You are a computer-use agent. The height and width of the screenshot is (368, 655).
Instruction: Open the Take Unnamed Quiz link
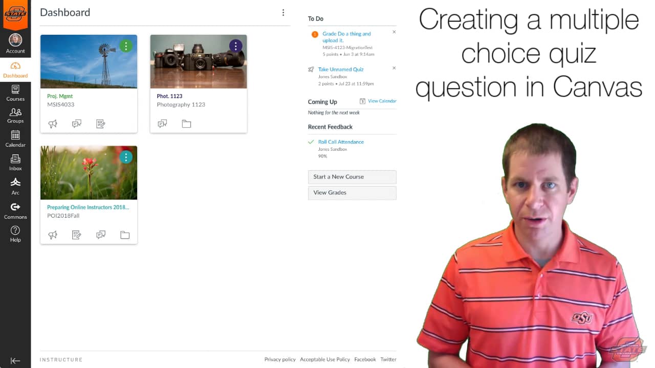341,70
